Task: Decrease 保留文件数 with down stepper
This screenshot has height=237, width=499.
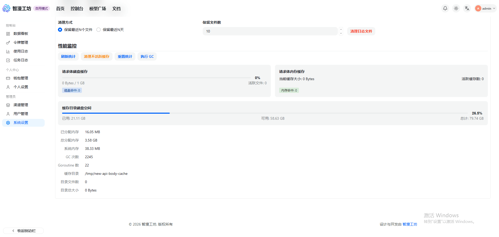Action: click(341, 33)
